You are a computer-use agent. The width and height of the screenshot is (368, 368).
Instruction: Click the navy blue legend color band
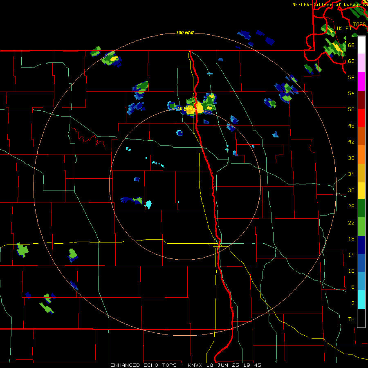click(361, 245)
